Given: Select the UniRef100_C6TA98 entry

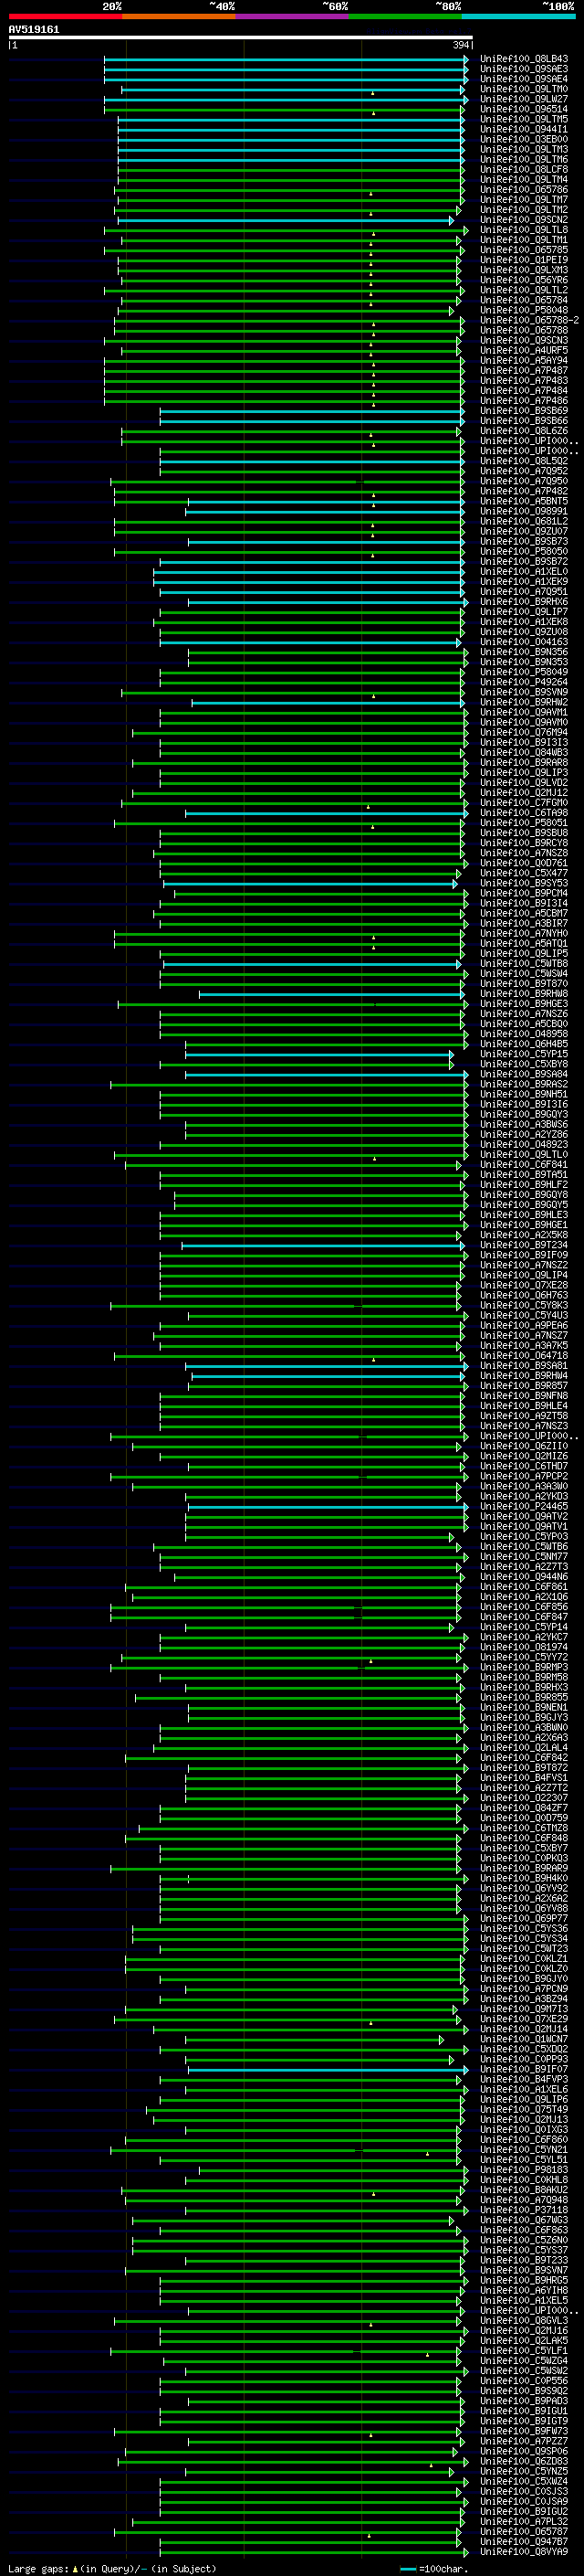Looking at the screenshot, I should coord(524,813).
